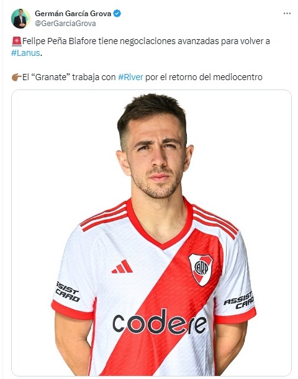This screenshot has height=379, width=298.
Task: Click Assist Card logo on left-side sleeve
Action: tap(68, 292)
